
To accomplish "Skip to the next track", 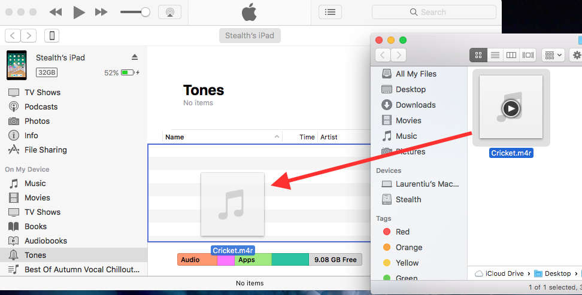I will 101,12.
